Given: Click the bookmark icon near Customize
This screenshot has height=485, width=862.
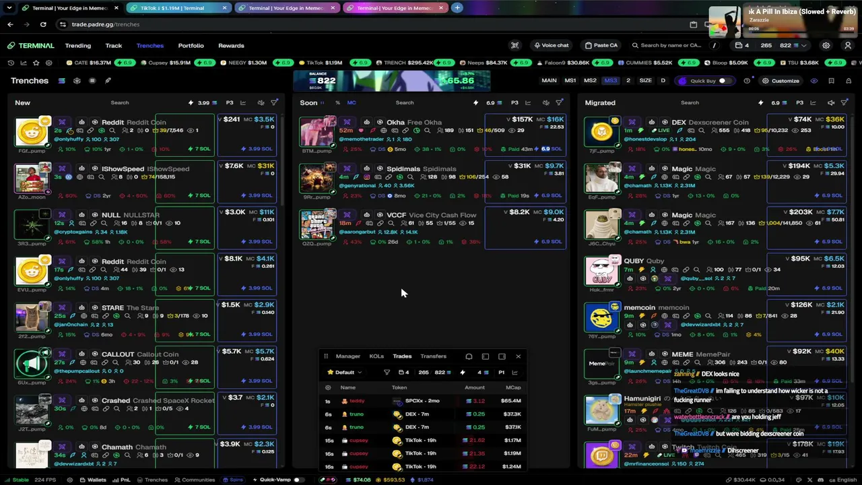Looking at the screenshot, I should [831, 81].
